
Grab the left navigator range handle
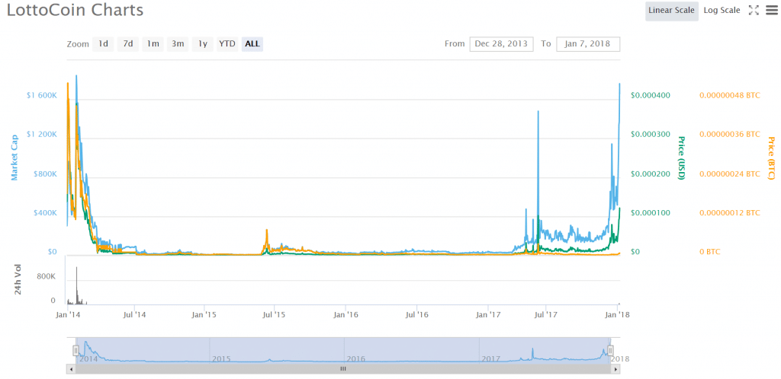(x=76, y=350)
